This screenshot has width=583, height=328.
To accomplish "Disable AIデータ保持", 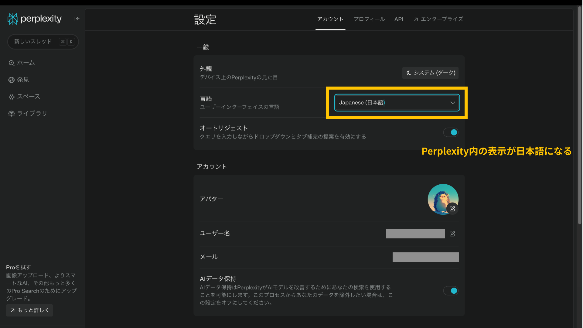I will point(451,291).
